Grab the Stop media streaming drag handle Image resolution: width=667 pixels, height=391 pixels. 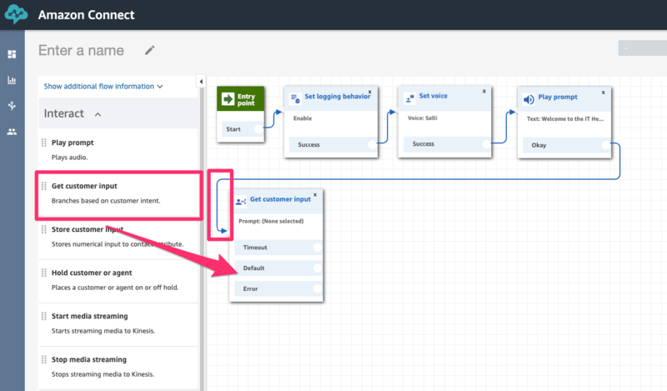coord(44,359)
